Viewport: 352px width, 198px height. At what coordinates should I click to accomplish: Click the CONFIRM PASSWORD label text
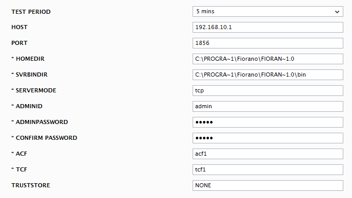tap(46, 138)
